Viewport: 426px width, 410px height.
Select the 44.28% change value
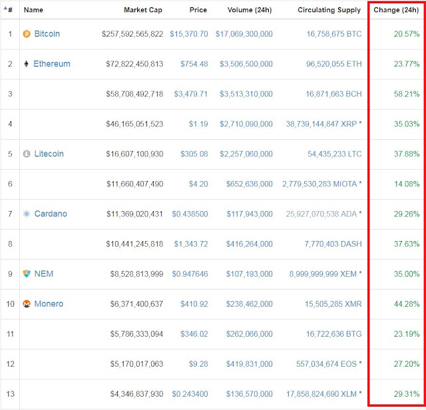407,304
